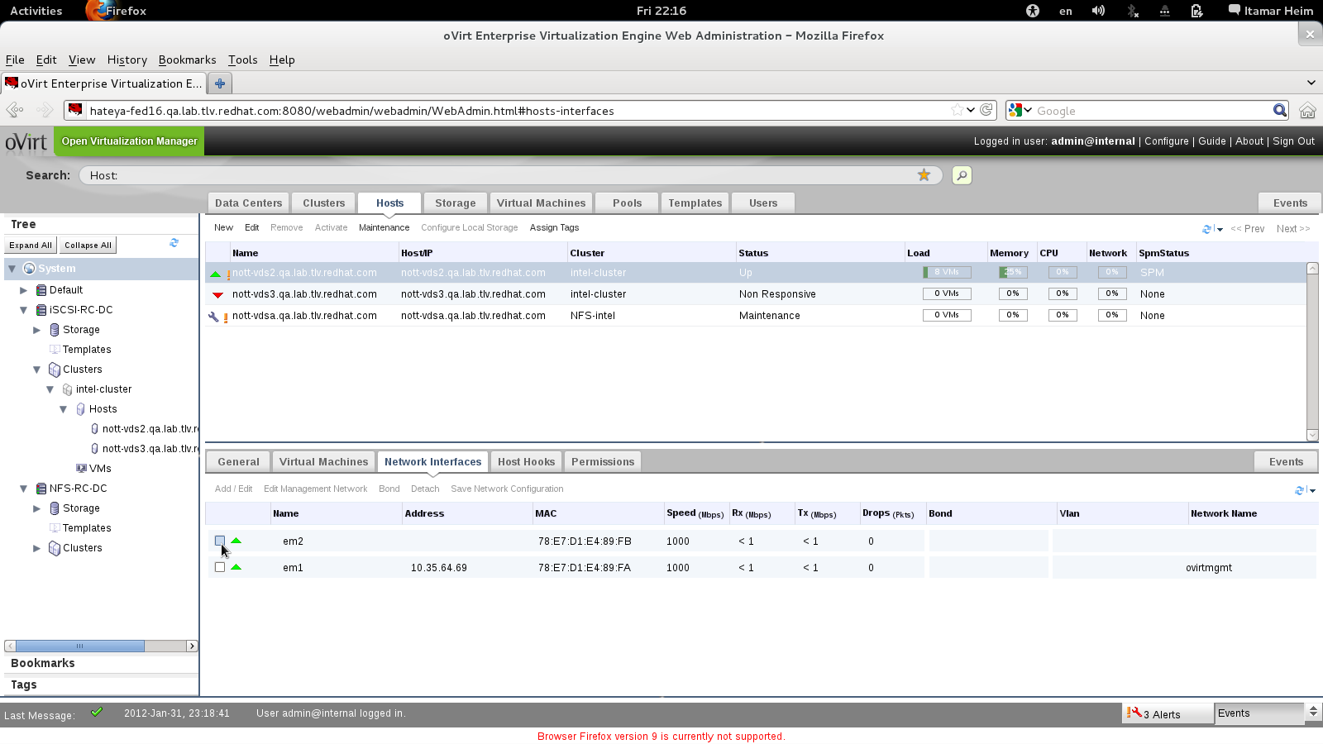Click wrench maintenance icon of nott-vdsa

click(x=213, y=317)
